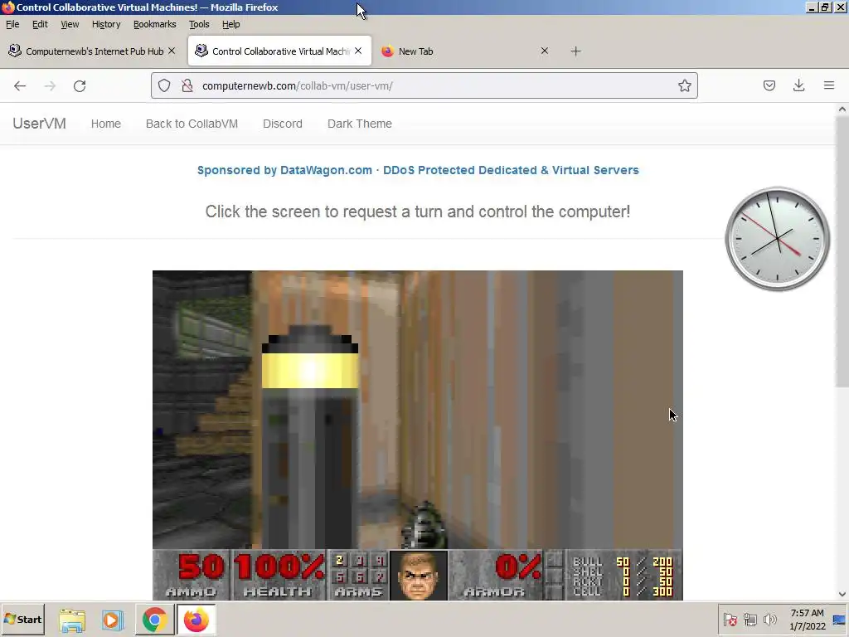849x637 pixels.
Task: Open the Windows Start menu
Action: tap(22, 619)
